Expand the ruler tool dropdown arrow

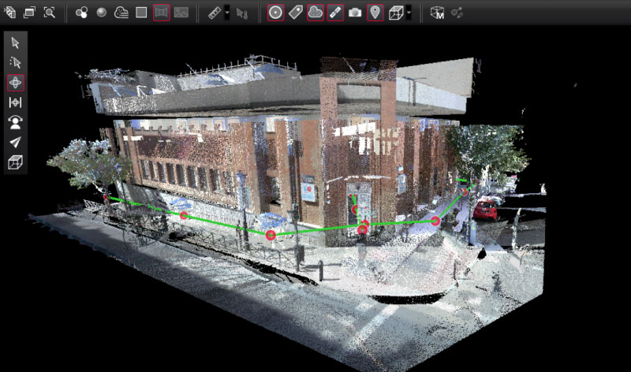coord(227,13)
